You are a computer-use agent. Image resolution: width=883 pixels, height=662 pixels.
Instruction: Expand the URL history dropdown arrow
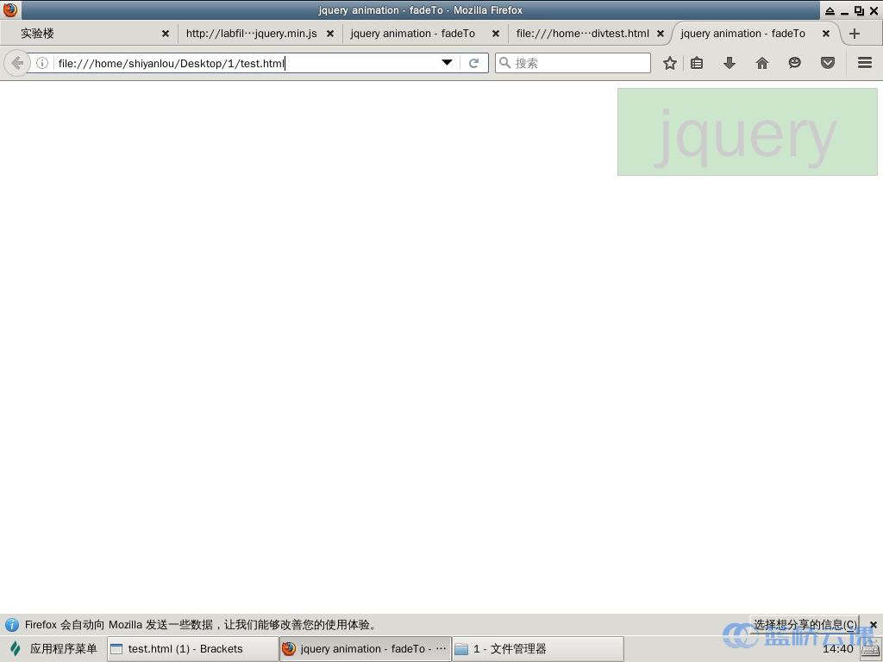point(447,63)
